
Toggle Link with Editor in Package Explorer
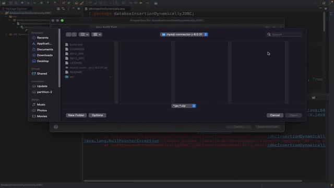click(x=63, y=9)
